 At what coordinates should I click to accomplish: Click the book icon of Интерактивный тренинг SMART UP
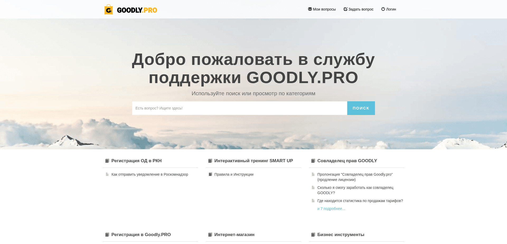(x=210, y=161)
